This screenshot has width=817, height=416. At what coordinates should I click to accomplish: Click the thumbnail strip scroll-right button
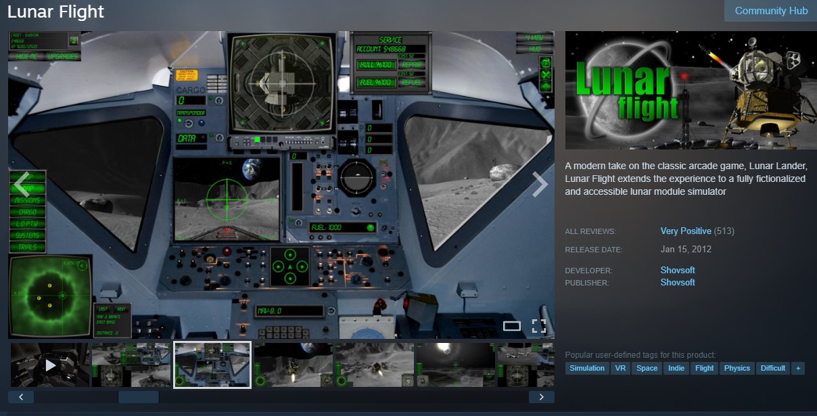(x=542, y=397)
